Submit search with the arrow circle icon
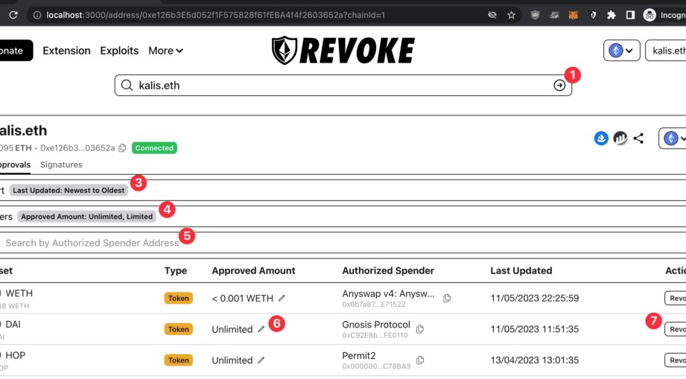686x379 pixels. [559, 85]
